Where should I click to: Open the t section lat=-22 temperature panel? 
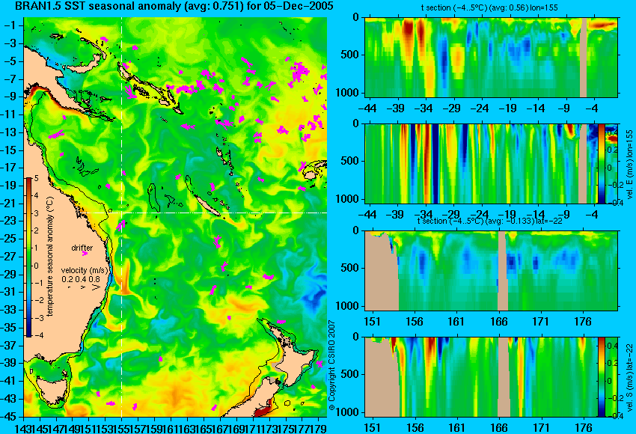tap(491, 271)
